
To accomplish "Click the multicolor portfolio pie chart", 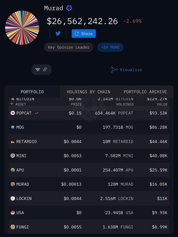I will click(22, 28).
